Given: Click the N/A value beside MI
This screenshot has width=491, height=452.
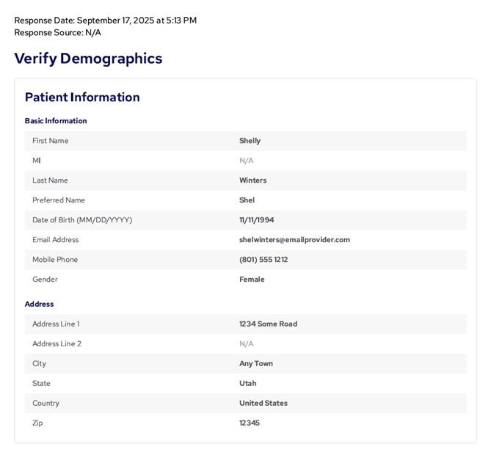Looking at the screenshot, I should coord(246,161).
